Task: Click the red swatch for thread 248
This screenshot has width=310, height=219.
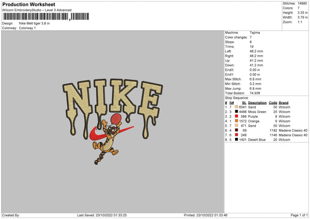Action: [237, 135]
